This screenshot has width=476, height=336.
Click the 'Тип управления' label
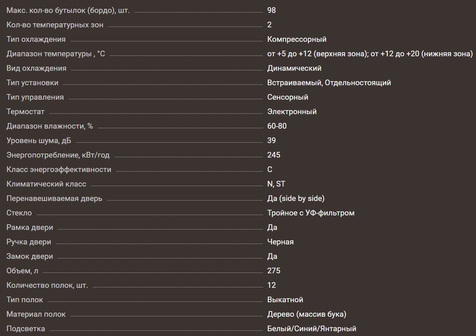pos(35,97)
